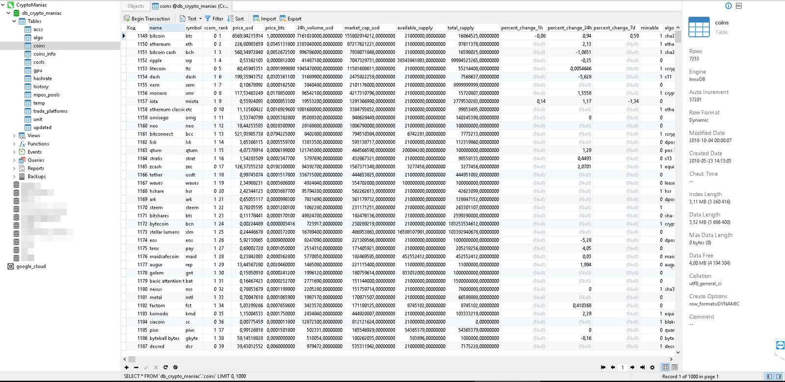Open the Filter tool
785x382 pixels.
(214, 19)
